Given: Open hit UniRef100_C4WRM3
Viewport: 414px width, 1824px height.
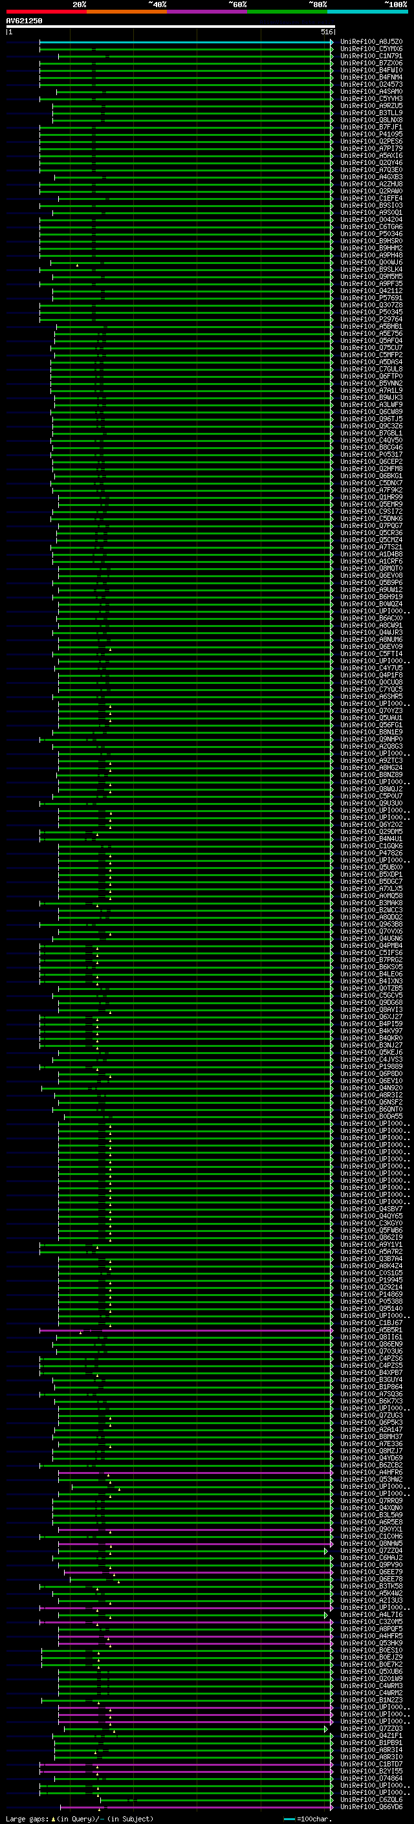Looking at the screenshot, I should pos(371,1686).
